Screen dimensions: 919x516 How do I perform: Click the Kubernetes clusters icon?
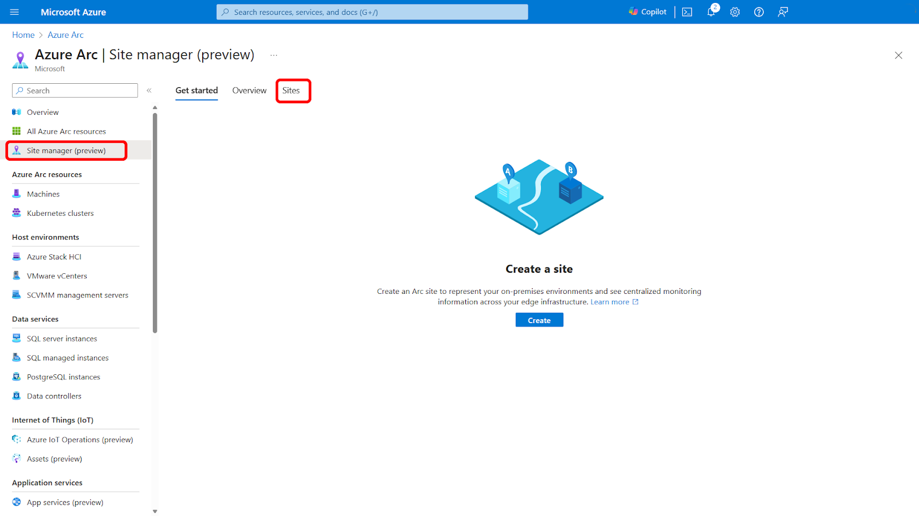pyautogui.click(x=17, y=213)
